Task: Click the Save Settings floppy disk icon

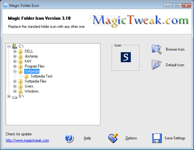Action: [x=157, y=138]
